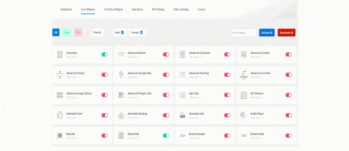Click the Filter By label
The image size is (349, 151).
97,32
